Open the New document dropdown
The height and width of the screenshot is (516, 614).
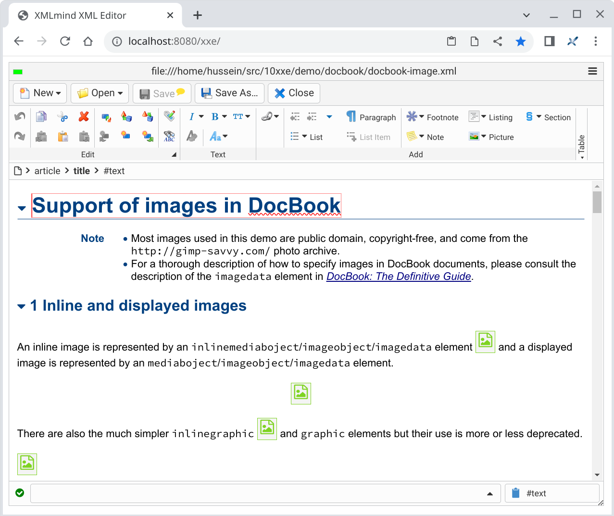coord(40,93)
